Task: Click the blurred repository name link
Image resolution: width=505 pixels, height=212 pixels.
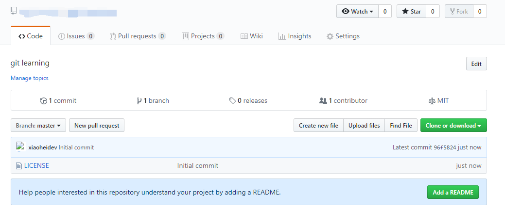Action: pyautogui.click(x=68, y=13)
